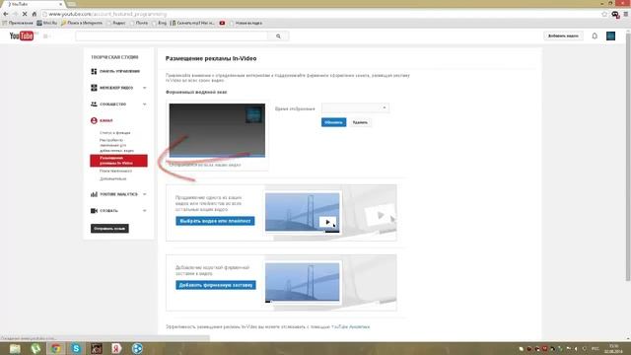
Task: Open the guide menu next to YouTube logo
Action: click(46, 36)
